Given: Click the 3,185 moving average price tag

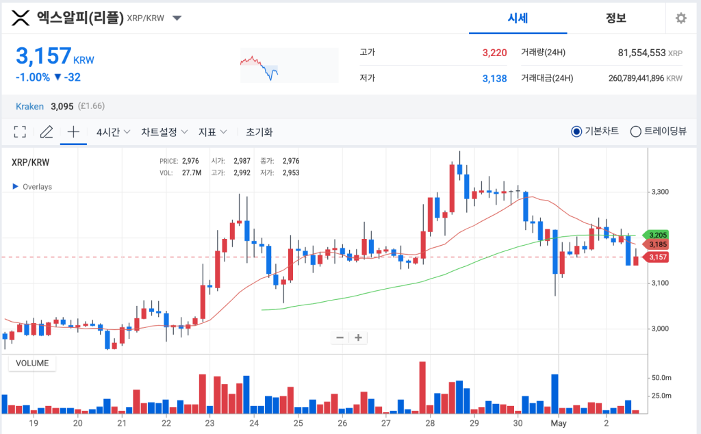Looking at the screenshot, I should pos(656,244).
